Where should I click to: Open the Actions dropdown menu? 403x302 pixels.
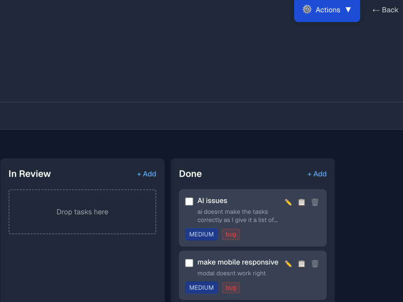click(x=327, y=10)
